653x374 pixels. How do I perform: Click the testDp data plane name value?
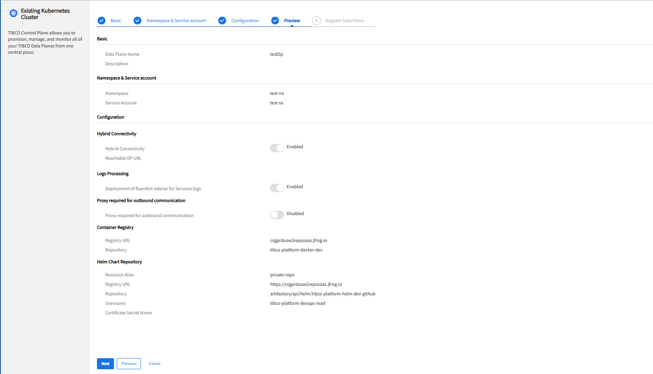pyautogui.click(x=277, y=54)
